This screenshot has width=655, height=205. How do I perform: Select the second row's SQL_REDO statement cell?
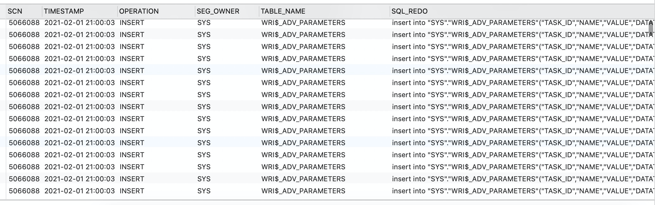[x=519, y=35]
